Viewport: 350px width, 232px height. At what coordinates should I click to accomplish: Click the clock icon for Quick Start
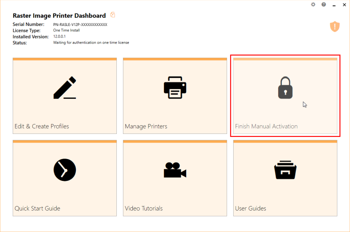[x=65, y=170]
